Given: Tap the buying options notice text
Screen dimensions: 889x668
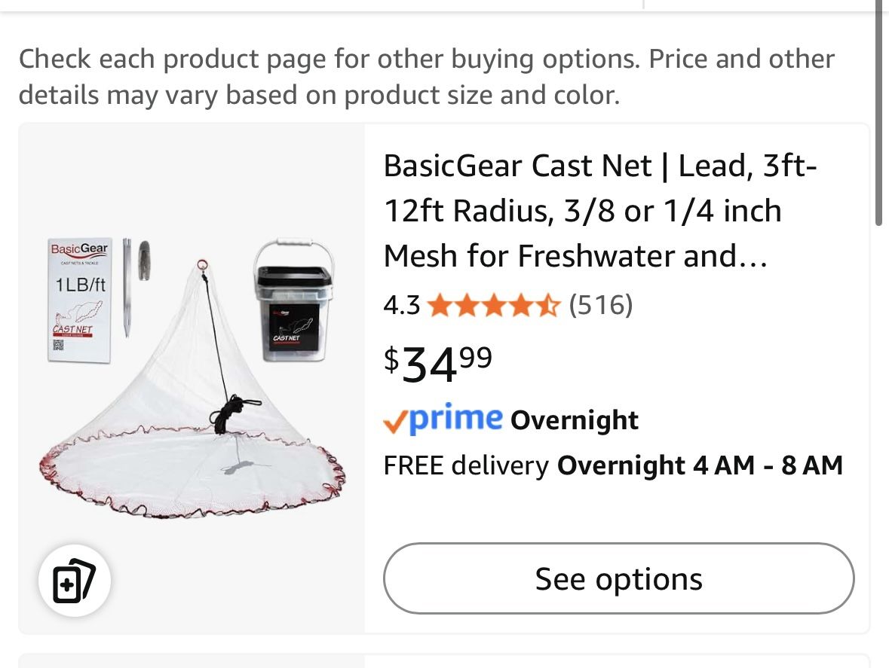Looking at the screenshot, I should point(426,78).
